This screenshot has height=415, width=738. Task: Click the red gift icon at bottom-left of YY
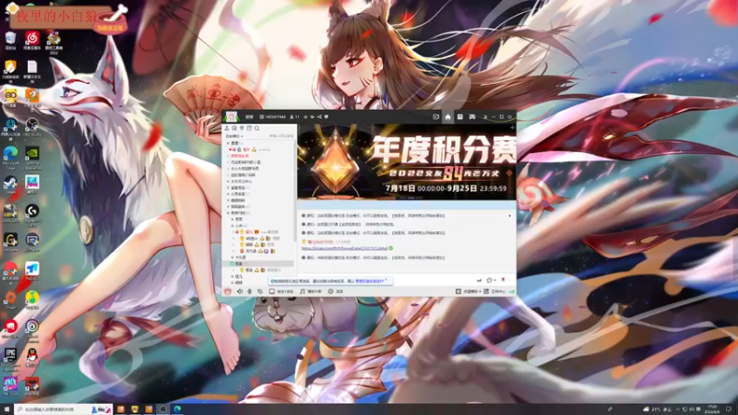[228, 291]
